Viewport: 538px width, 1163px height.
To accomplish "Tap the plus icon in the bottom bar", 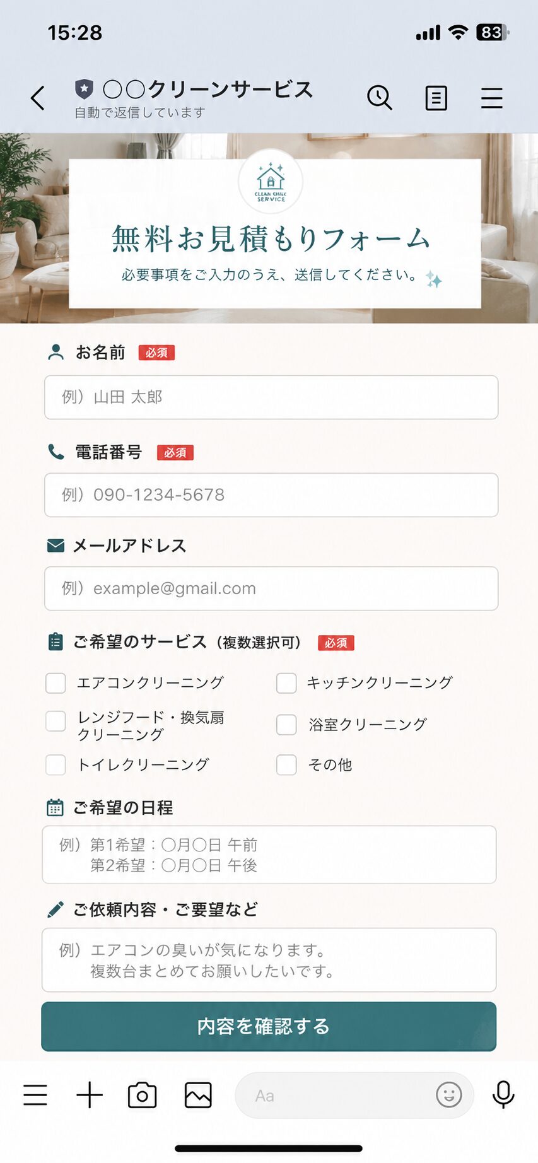I will [x=90, y=1095].
